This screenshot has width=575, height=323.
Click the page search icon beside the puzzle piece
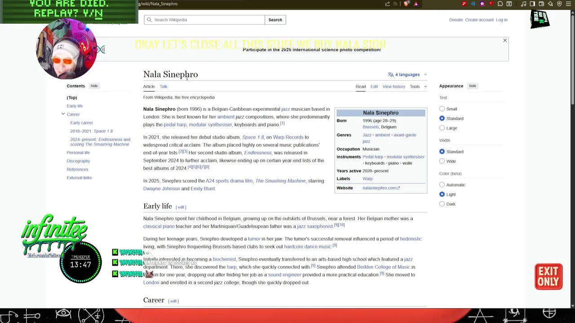[509, 4]
